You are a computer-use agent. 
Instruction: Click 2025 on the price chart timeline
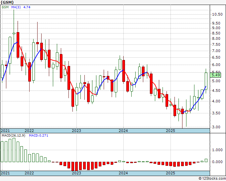[170, 131]
